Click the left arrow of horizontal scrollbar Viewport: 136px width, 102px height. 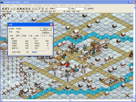[2, 100]
